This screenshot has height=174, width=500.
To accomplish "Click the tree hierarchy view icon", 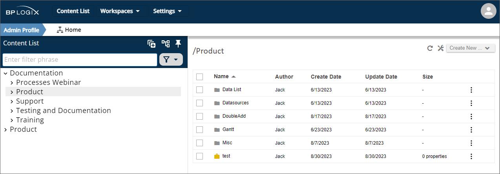I will (166, 43).
